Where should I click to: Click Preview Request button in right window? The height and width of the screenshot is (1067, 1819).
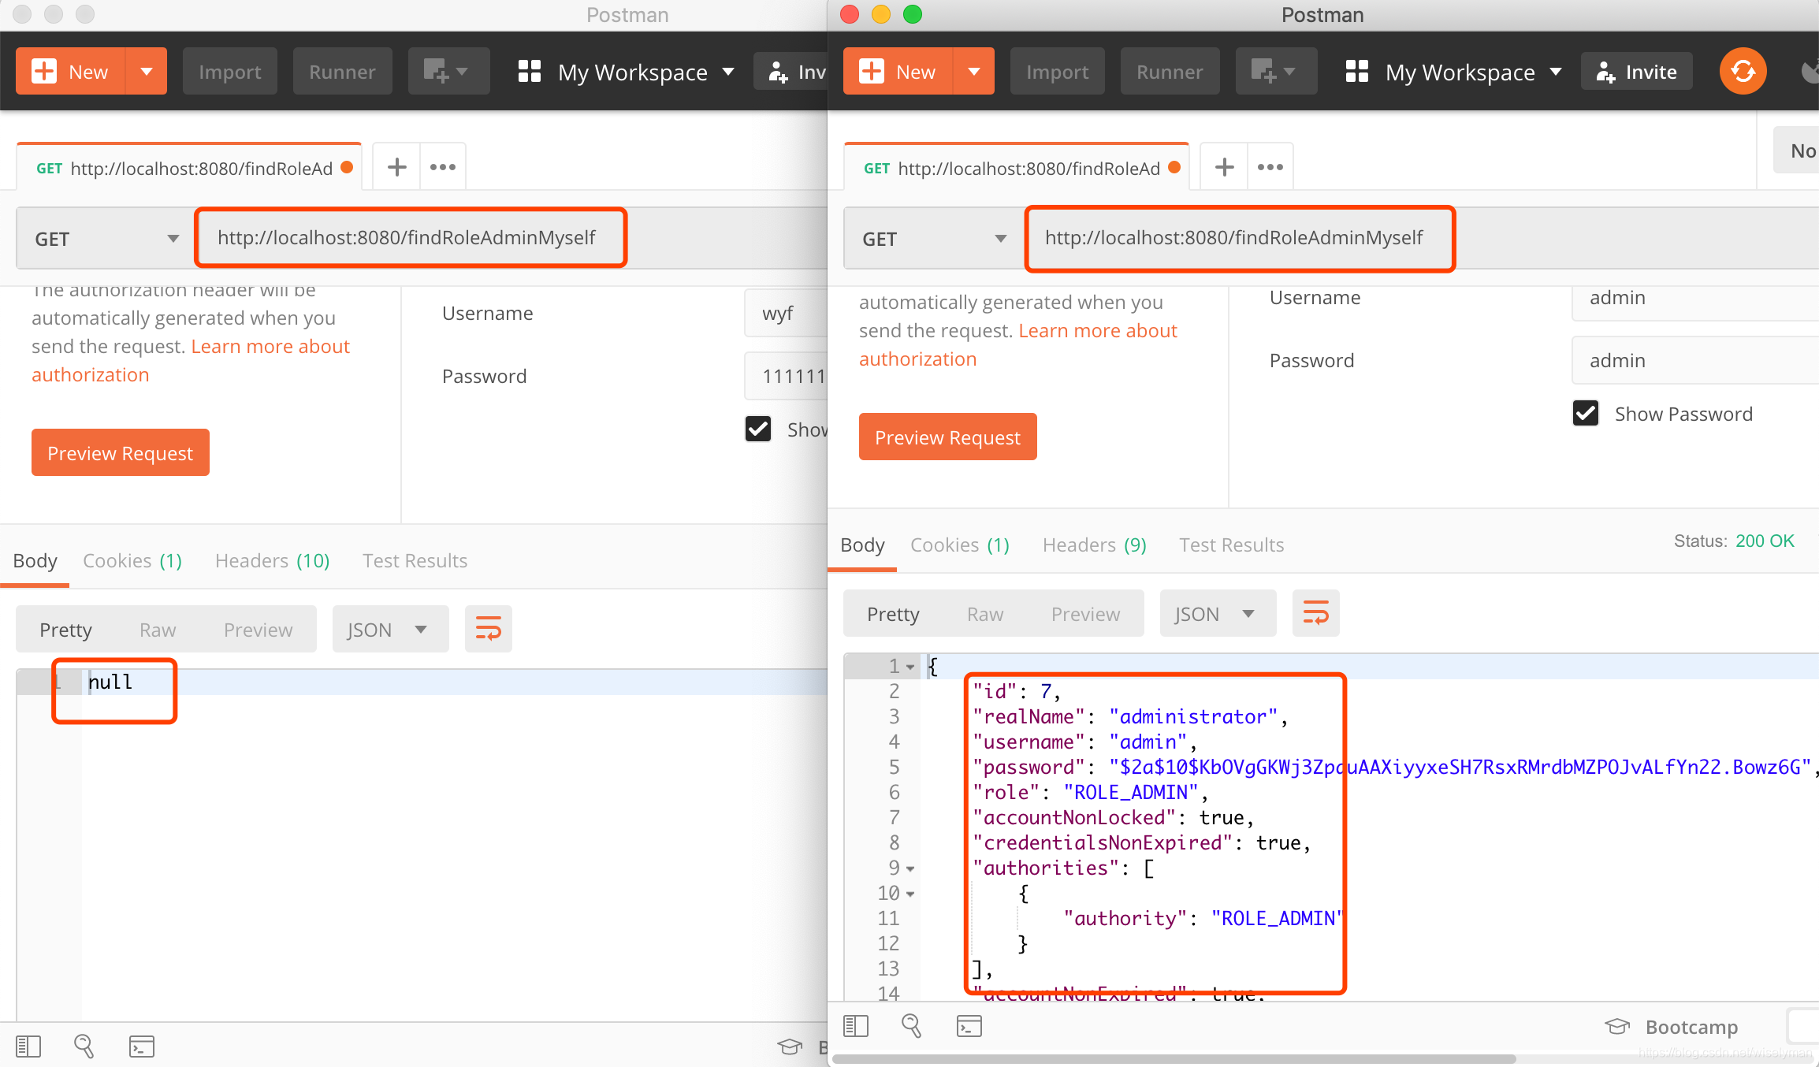pos(947,437)
